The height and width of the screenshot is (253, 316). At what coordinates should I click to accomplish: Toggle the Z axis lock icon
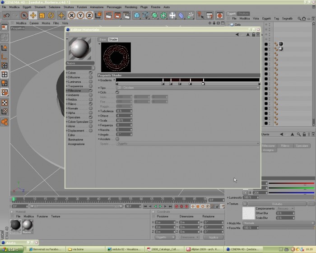[x=89, y=15]
